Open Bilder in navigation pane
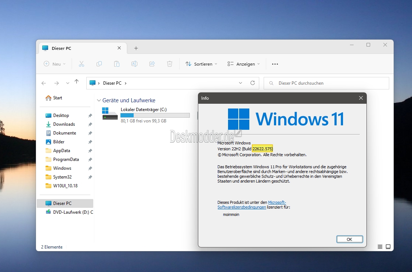412x272 pixels. 59,141
